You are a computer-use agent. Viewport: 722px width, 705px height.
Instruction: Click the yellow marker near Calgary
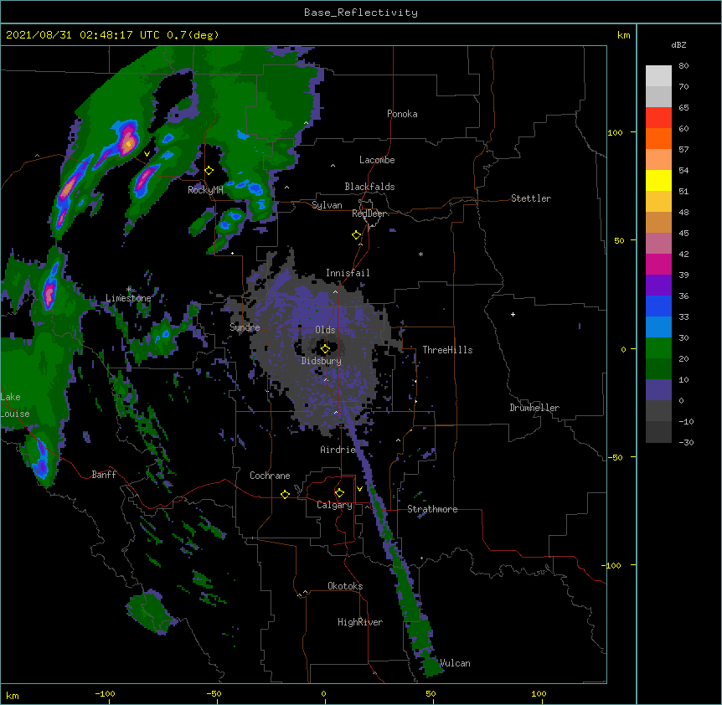pyautogui.click(x=339, y=493)
